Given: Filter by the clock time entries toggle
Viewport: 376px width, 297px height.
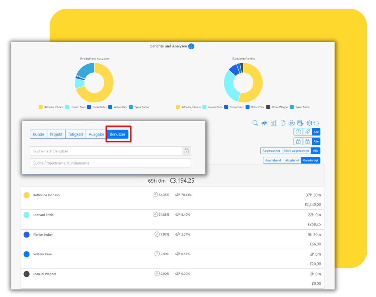Looking at the screenshot, I should pyautogui.click(x=298, y=132).
